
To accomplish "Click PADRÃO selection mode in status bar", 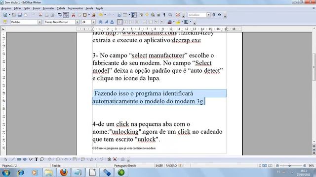I will pyautogui.click(x=171, y=166).
